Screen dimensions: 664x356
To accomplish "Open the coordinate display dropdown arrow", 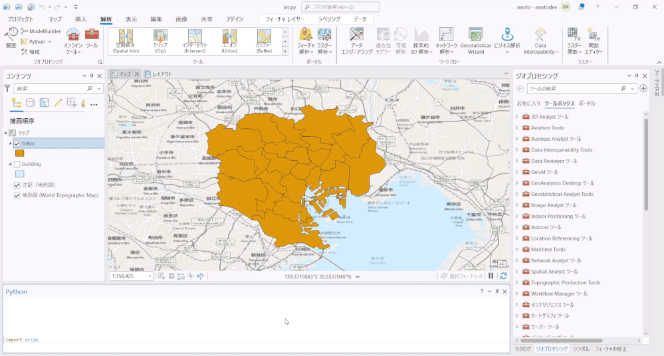I will tap(358, 276).
